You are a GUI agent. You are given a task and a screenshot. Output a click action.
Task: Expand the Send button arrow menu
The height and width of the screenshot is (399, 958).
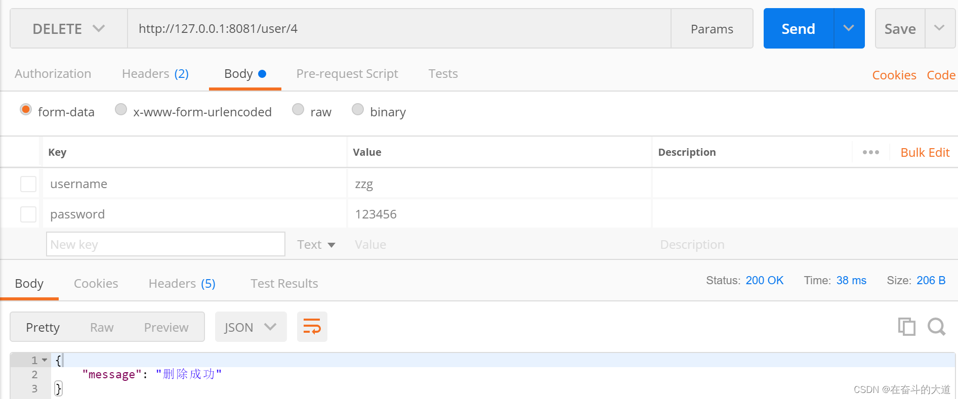tap(849, 28)
